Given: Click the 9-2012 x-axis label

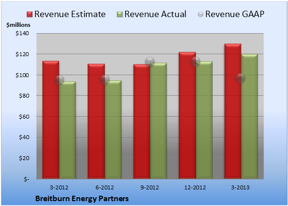Looking at the screenshot, I should pyautogui.click(x=150, y=187).
